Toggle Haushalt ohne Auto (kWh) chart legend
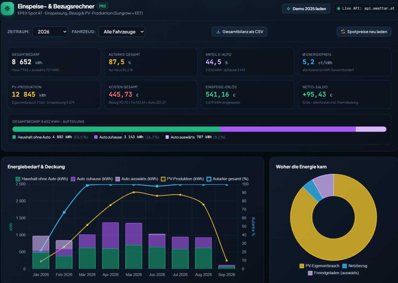 (42, 179)
